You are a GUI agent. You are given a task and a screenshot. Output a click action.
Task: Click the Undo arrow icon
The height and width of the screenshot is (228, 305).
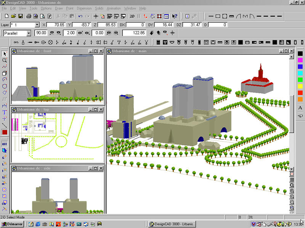tap(80, 16)
